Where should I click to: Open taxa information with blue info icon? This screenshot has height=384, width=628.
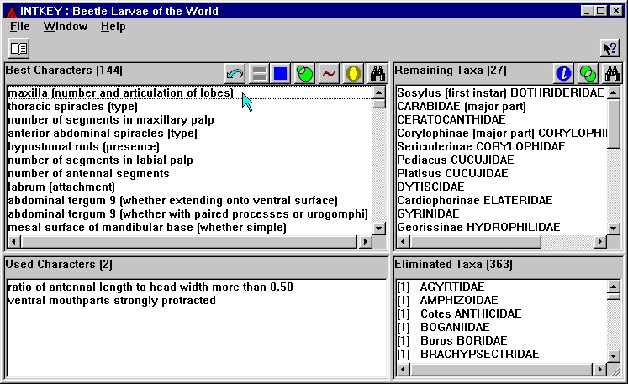coord(564,74)
